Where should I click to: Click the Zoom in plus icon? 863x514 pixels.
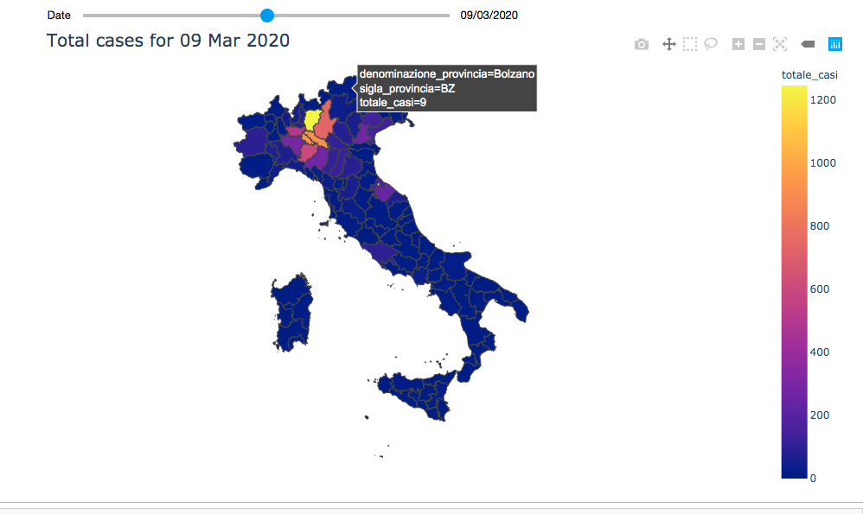[x=738, y=44]
